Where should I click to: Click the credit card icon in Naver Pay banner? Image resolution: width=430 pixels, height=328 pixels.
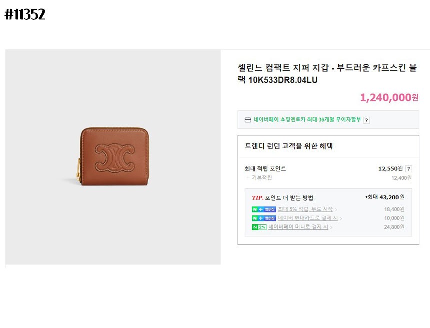(248, 120)
